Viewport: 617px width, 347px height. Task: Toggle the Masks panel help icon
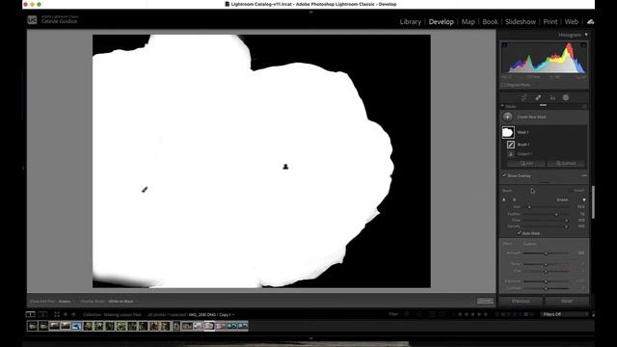pyautogui.click(x=584, y=106)
